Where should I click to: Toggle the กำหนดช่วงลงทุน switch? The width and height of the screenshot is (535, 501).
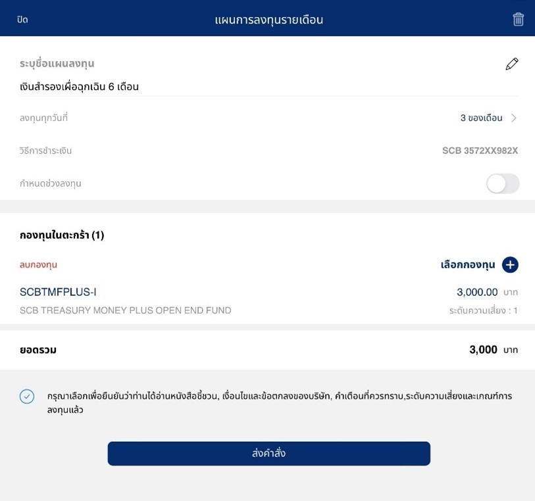(x=503, y=183)
